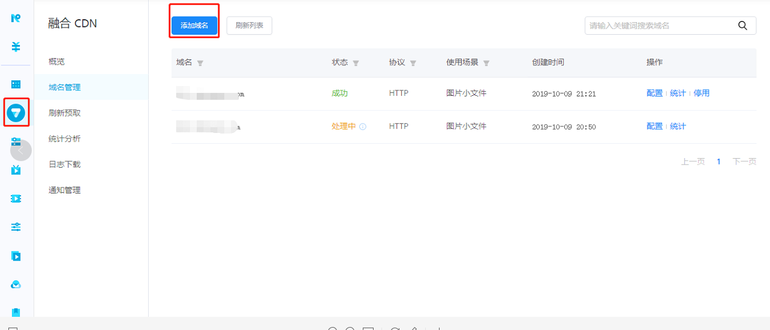The image size is (770, 330).
Task: Click the 2019-10-09 20:50 creation time
Action: (564, 127)
